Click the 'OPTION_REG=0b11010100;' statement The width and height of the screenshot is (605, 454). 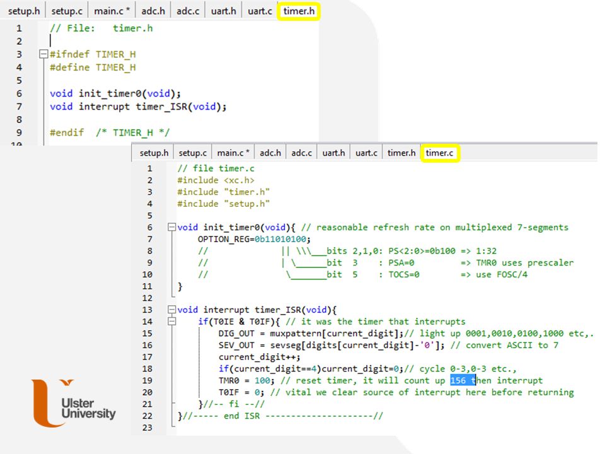(254, 239)
